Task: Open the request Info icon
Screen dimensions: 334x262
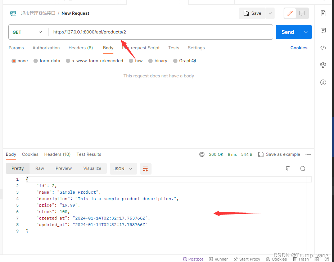Action: pos(323,82)
